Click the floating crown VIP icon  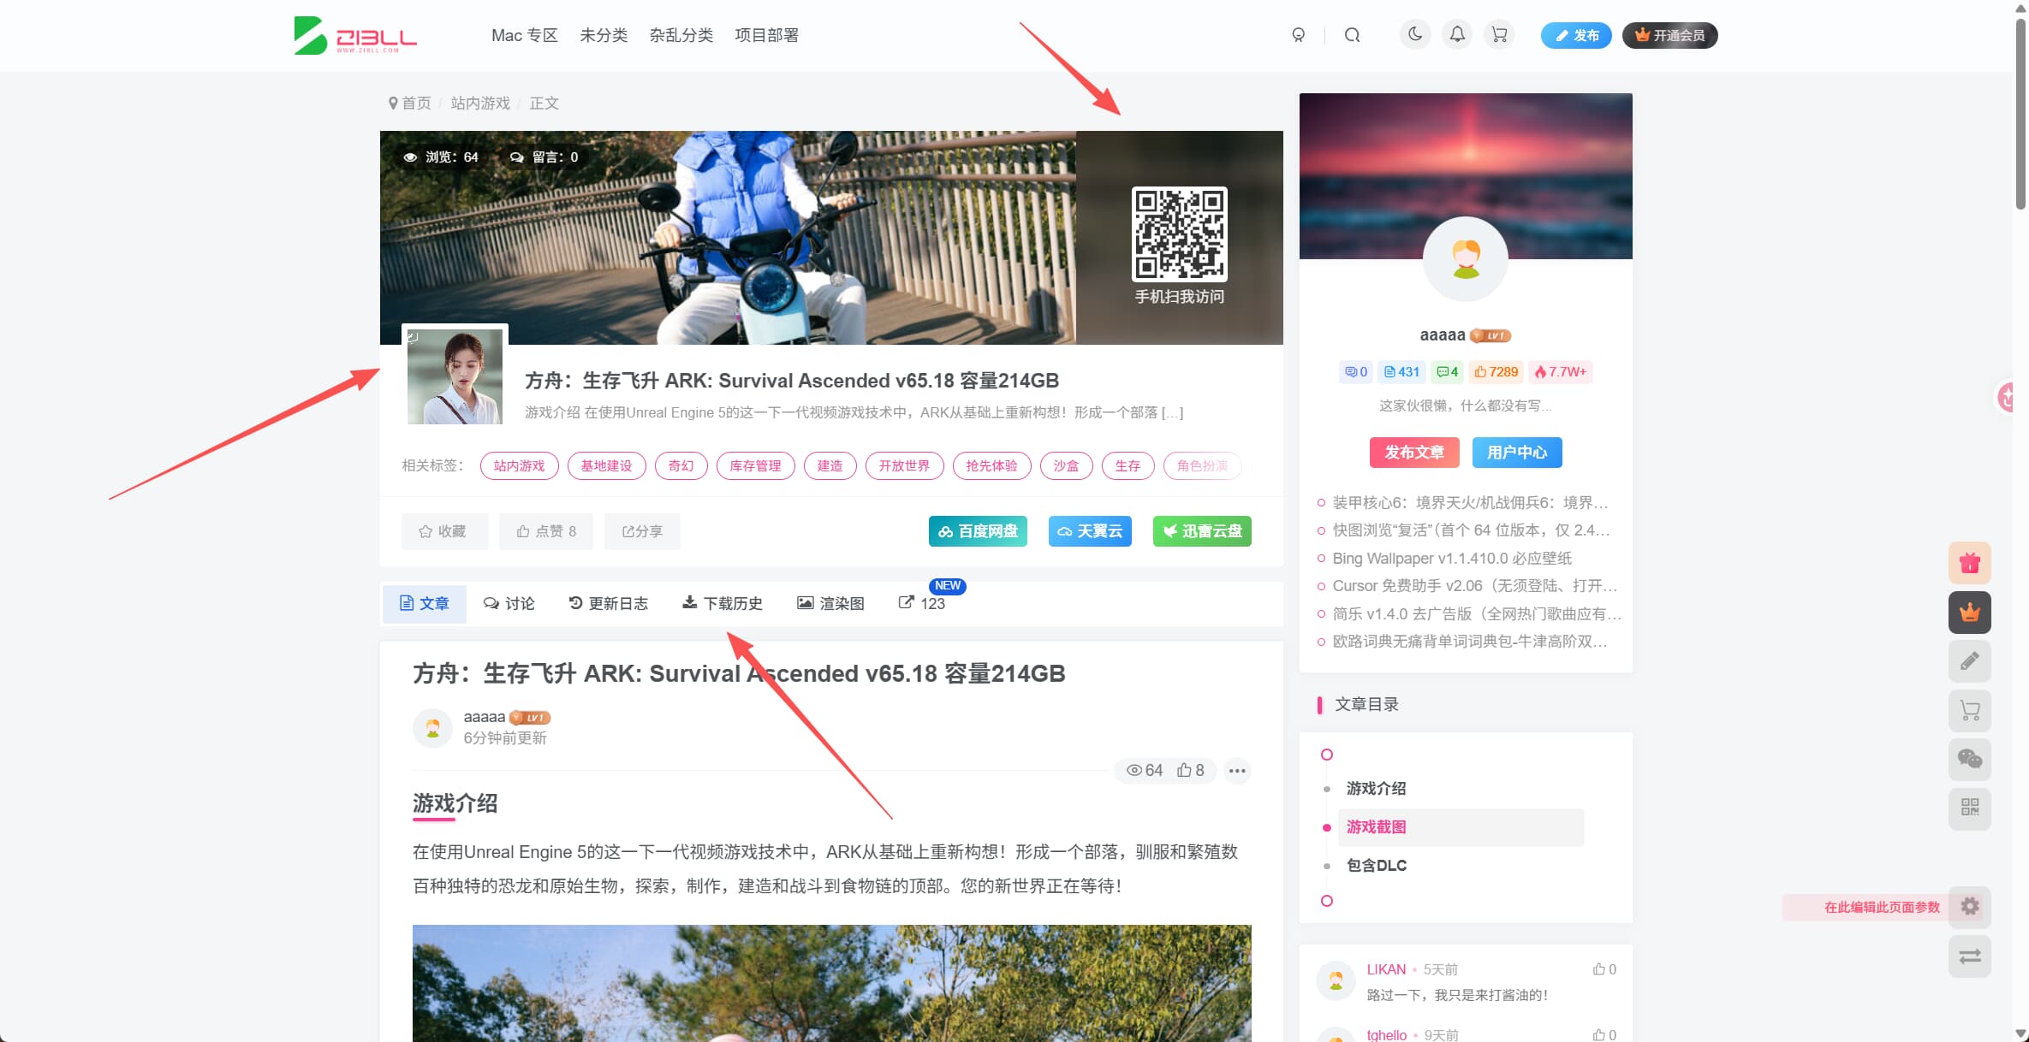[x=1970, y=613]
